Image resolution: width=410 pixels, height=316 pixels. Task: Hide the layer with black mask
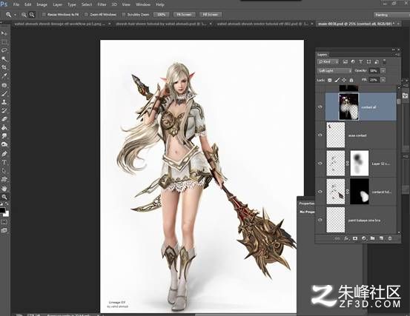click(x=320, y=192)
